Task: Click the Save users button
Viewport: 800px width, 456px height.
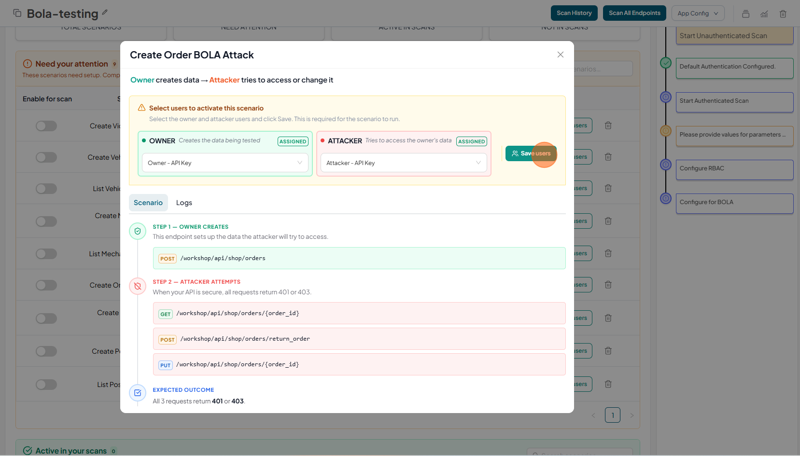Action: tap(531, 153)
